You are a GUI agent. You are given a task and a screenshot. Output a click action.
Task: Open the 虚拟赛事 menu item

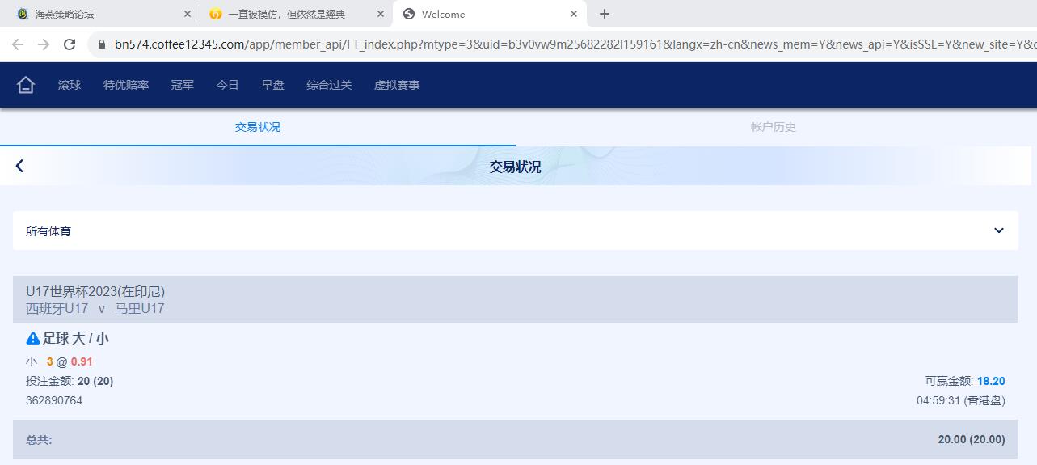click(397, 85)
